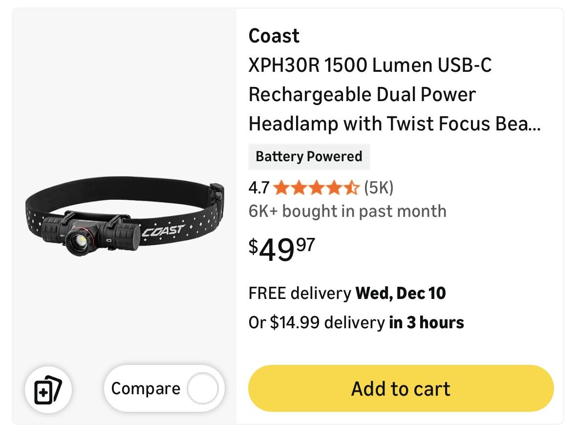Add the Coast headlamp to cart
This screenshot has height=425, width=576.
pos(401,388)
